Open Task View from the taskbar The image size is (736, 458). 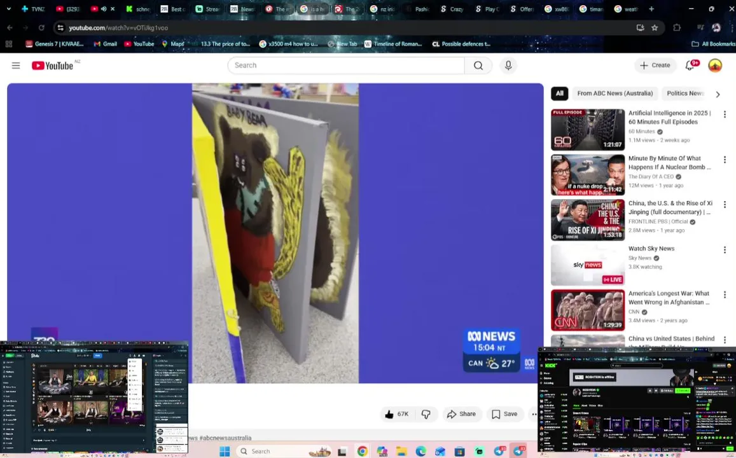(x=342, y=452)
